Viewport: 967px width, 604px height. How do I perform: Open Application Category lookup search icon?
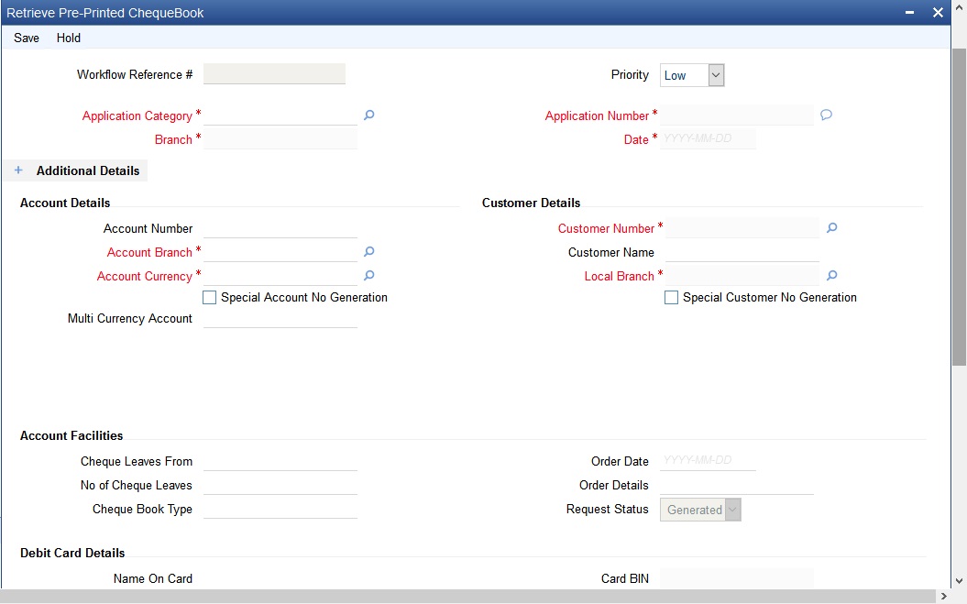pos(368,115)
